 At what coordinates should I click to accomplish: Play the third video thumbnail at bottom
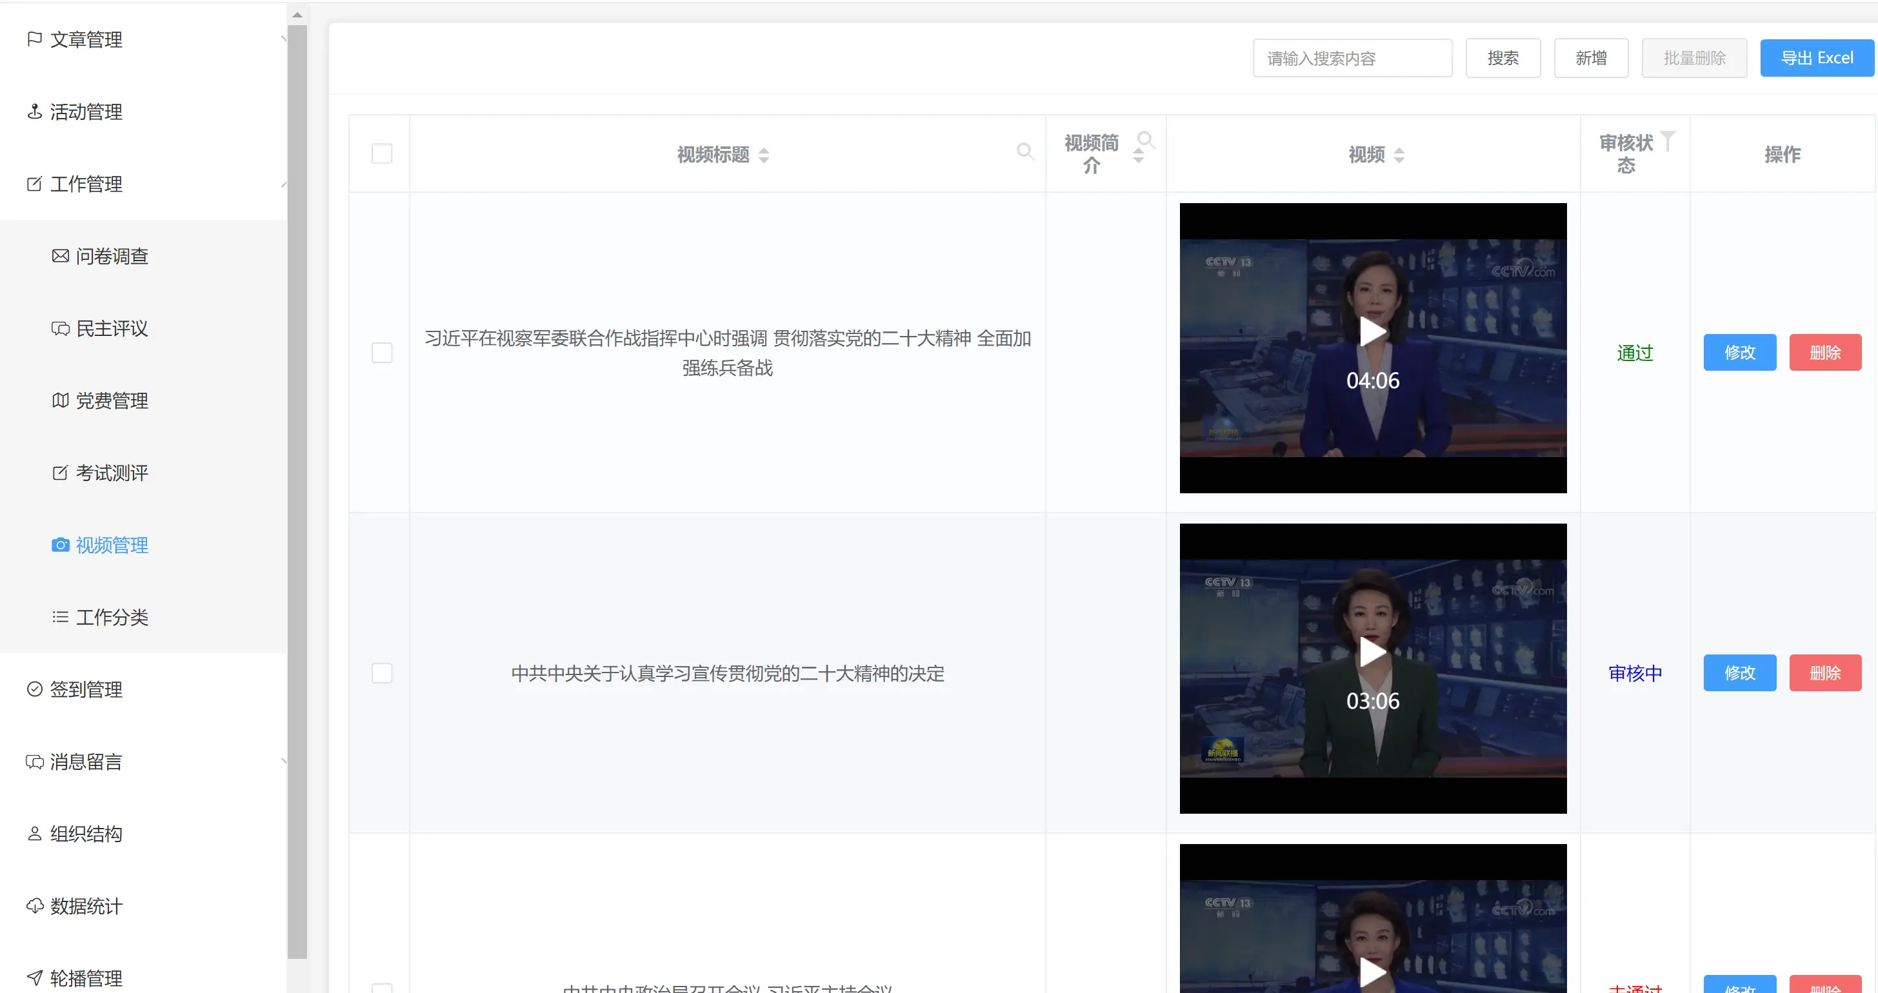pos(1372,971)
